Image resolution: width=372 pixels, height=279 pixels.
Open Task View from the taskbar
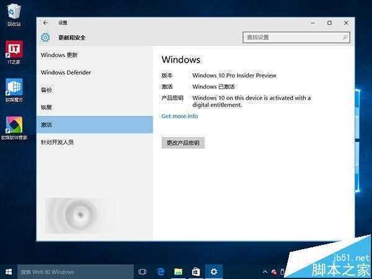click(x=143, y=272)
